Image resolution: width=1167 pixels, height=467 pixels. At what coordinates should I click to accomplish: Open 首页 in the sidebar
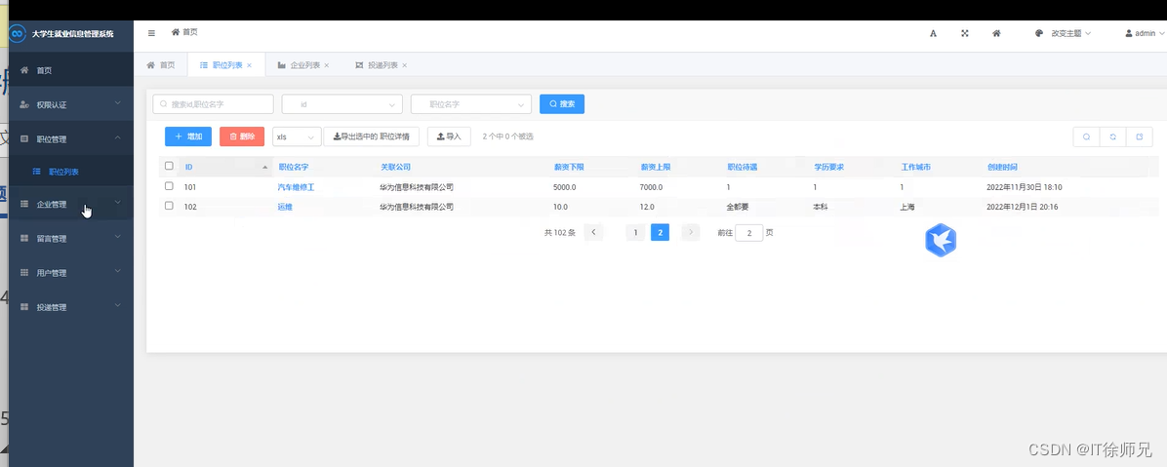(70, 70)
